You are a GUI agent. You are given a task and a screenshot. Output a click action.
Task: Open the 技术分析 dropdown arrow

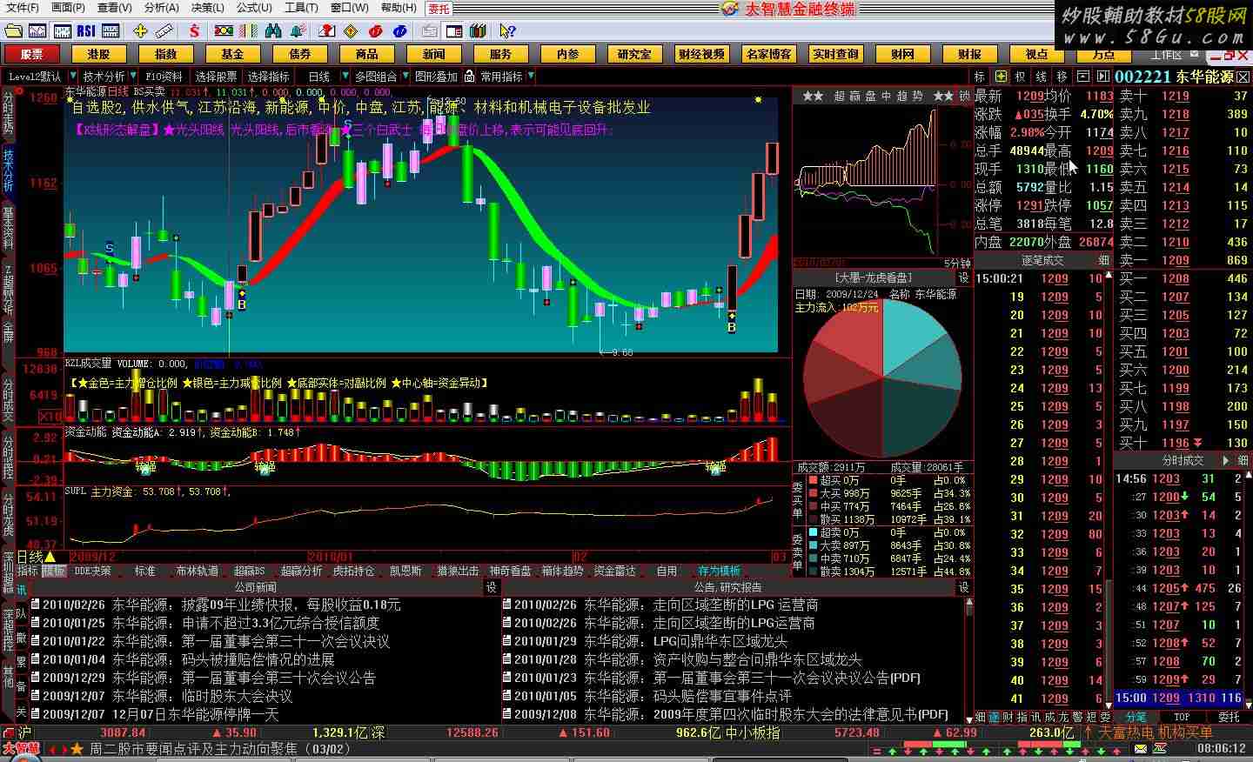pos(131,77)
